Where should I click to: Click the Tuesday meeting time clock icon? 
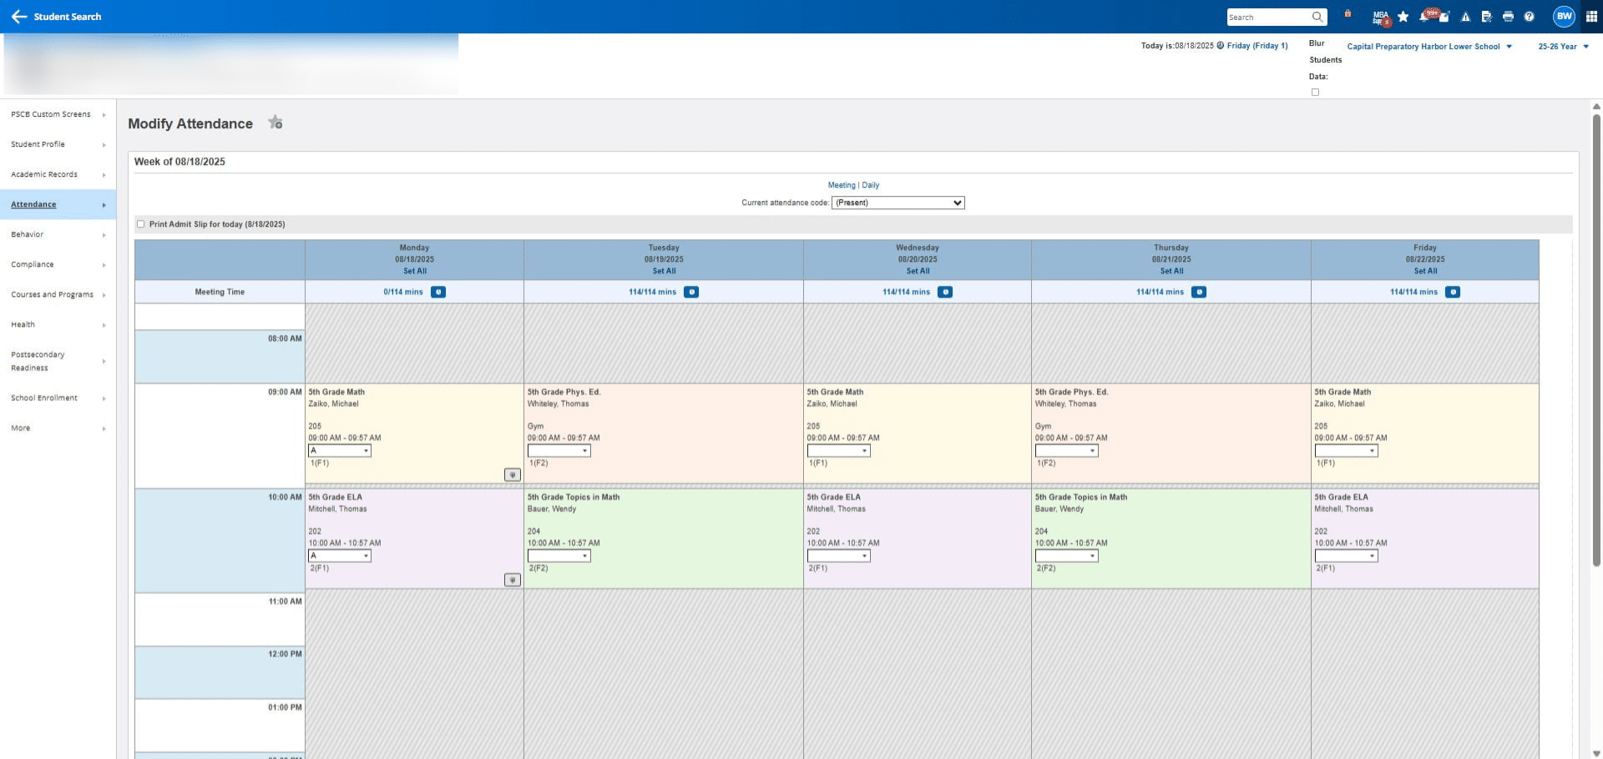pos(691,292)
